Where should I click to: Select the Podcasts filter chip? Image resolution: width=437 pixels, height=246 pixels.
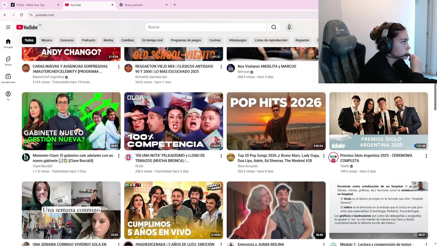point(88,40)
